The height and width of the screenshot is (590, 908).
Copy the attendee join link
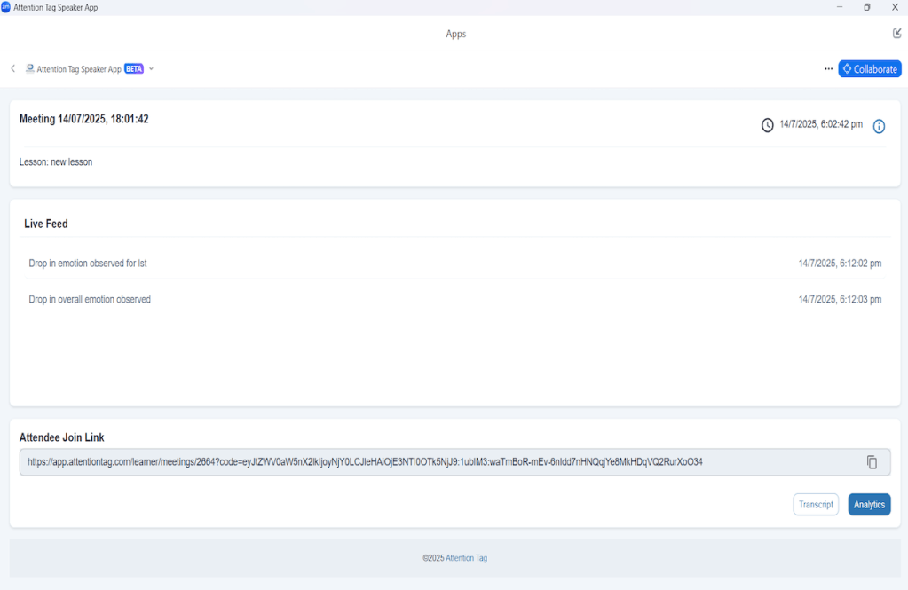coord(872,462)
